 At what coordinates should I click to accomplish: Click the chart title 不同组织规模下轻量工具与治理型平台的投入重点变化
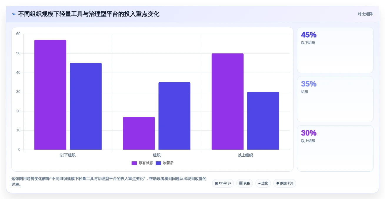89,14
